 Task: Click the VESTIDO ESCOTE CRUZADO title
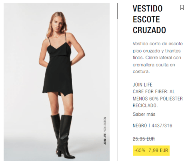point(149,19)
